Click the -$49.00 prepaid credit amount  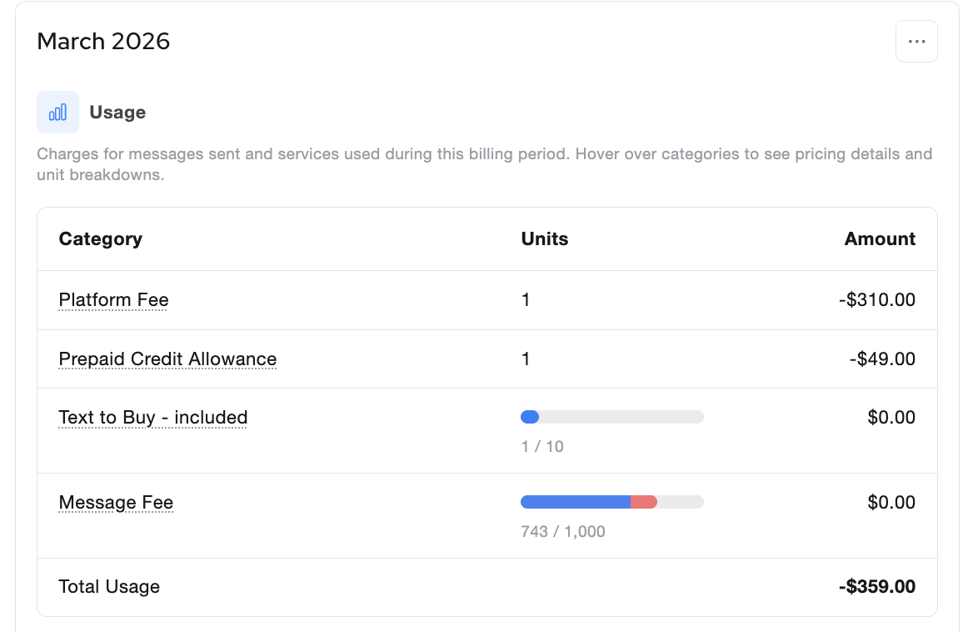coord(882,359)
